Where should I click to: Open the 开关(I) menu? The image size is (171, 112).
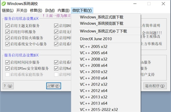point(22,11)
